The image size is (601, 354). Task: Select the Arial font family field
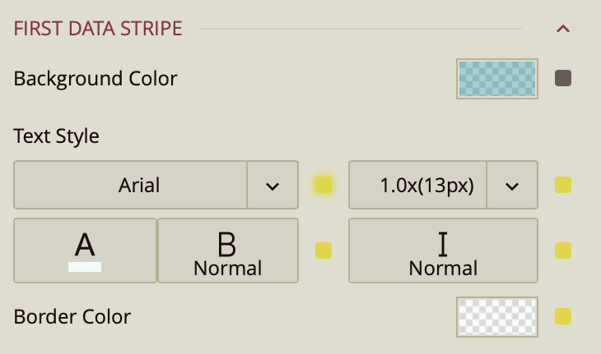tap(132, 185)
